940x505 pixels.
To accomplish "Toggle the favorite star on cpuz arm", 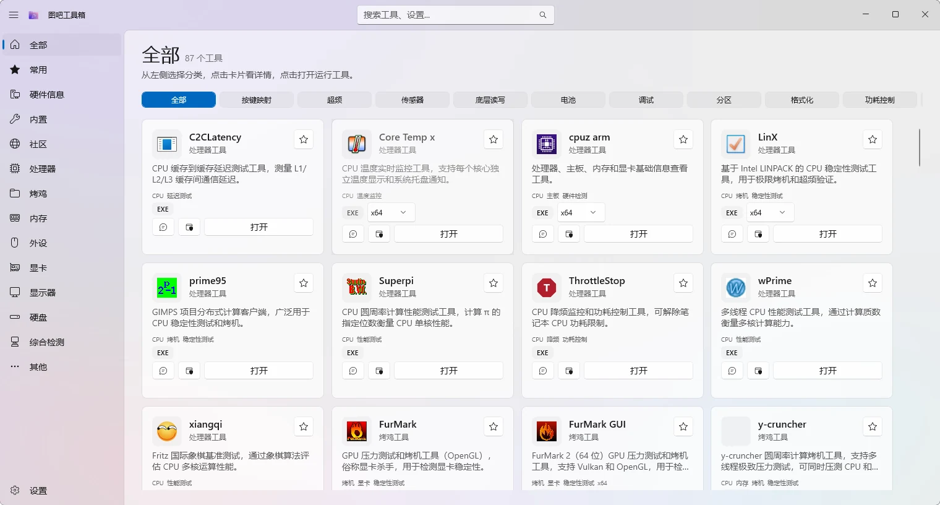I will click(x=683, y=139).
